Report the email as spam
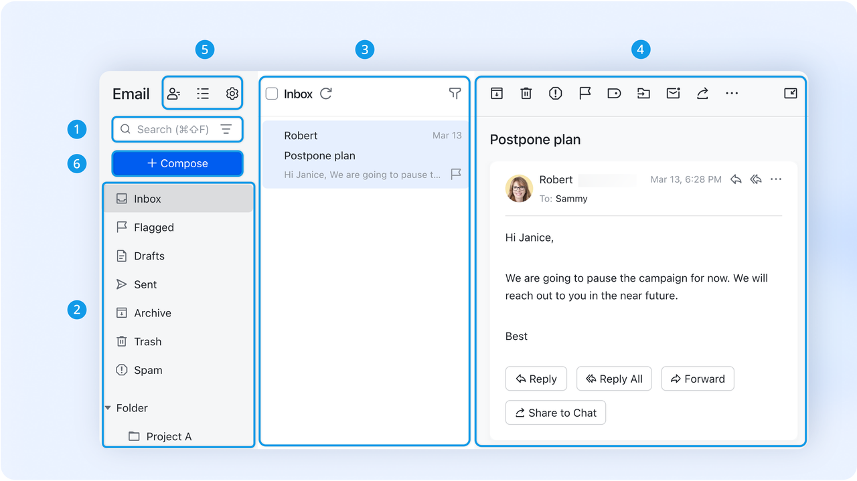Viewport: 857px width, 481px height. click(555, 94)
